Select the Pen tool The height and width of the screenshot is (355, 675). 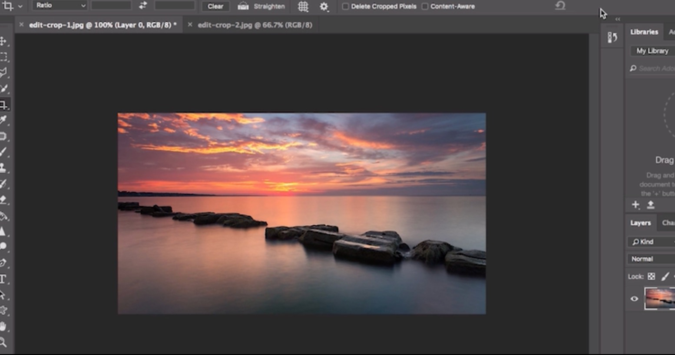(x=3, y=263)
